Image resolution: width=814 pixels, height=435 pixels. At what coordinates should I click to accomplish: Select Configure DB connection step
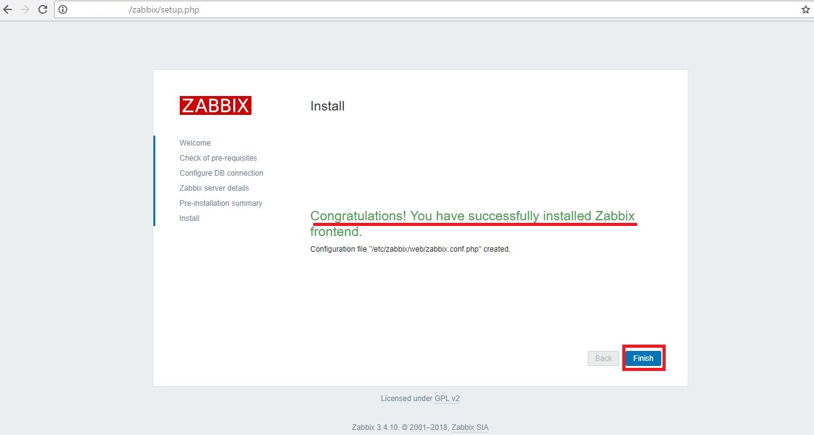coord(221,173)
